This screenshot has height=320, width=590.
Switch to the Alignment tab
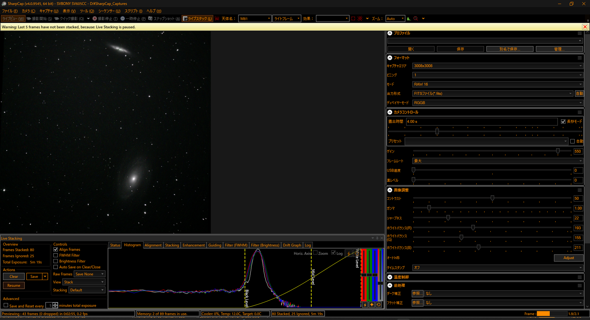(x=153, y=245)
